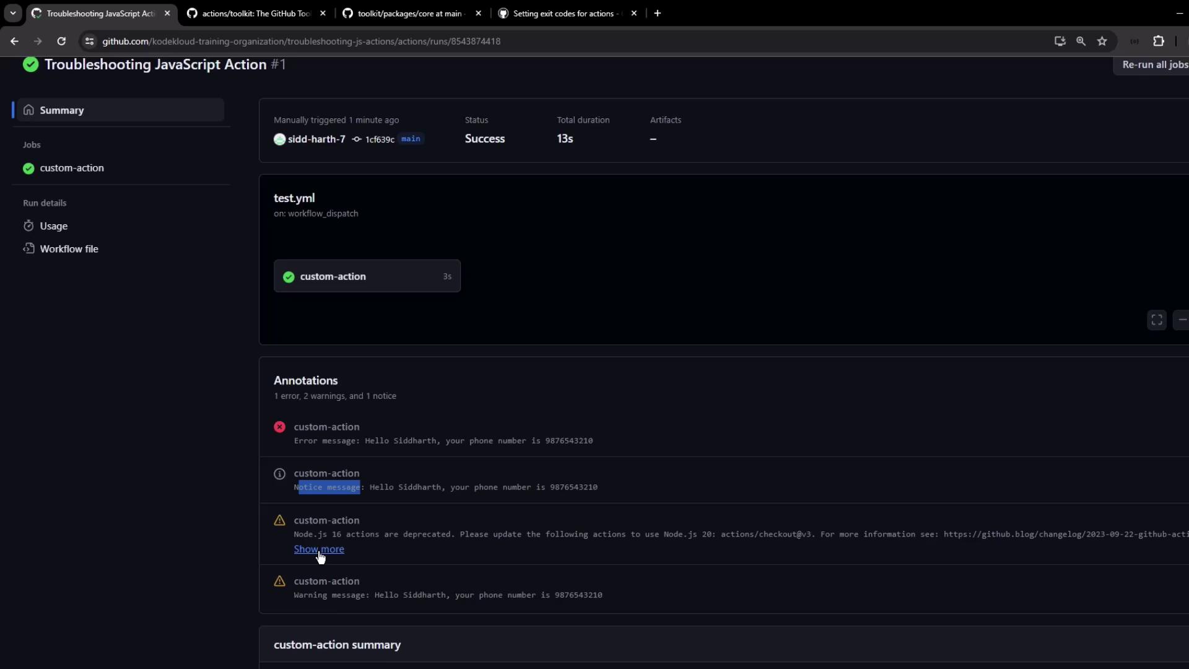
Task: Open a new browser tab with plus
Action: pos(657,13)
